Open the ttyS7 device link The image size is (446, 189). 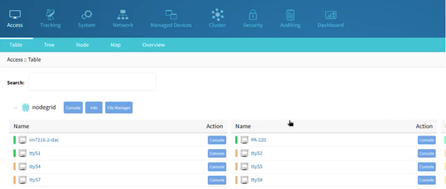click(35, 180)
